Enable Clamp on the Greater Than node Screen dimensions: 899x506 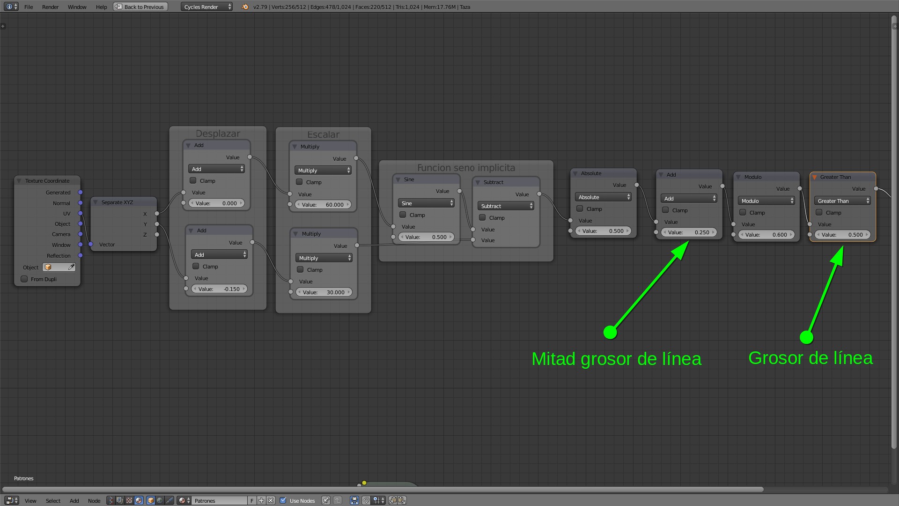click(x=819, y=212)
